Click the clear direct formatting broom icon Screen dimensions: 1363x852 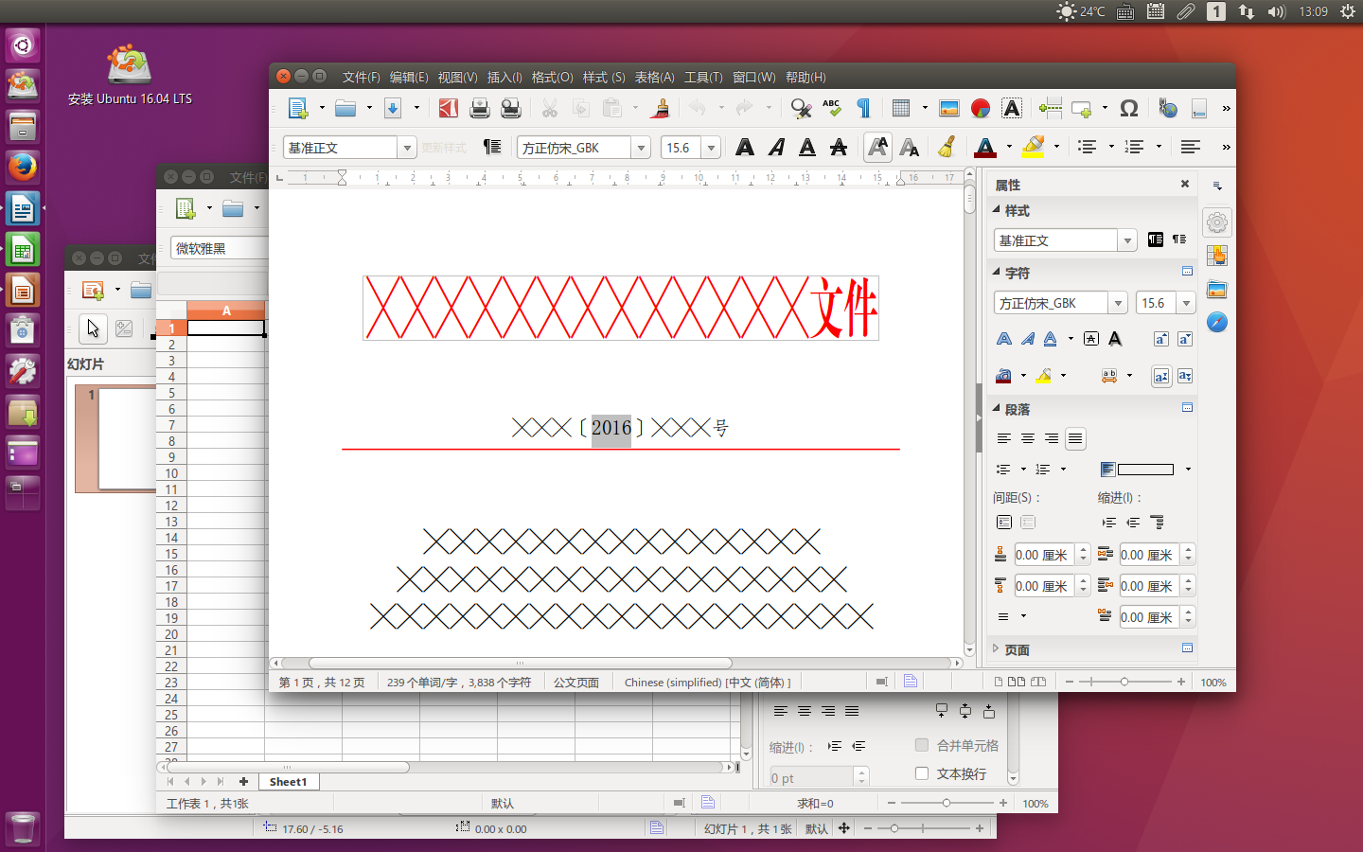[x=947, y=147]
